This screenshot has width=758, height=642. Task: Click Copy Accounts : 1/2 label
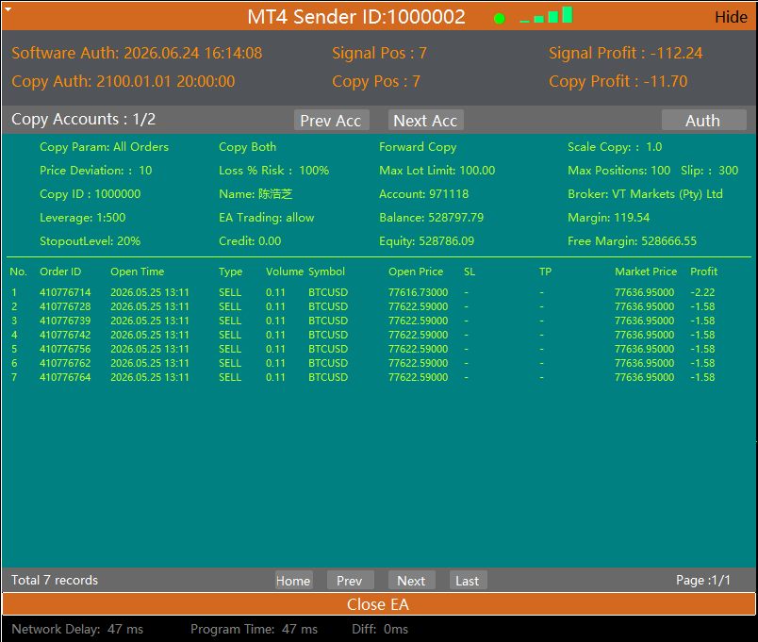(x=83, y=120)
